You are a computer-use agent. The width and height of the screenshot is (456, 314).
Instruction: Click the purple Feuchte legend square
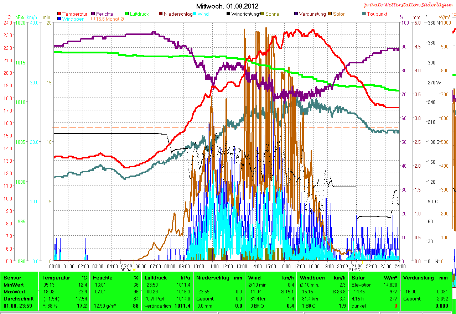pyautogui.click(x=93, y=14)
